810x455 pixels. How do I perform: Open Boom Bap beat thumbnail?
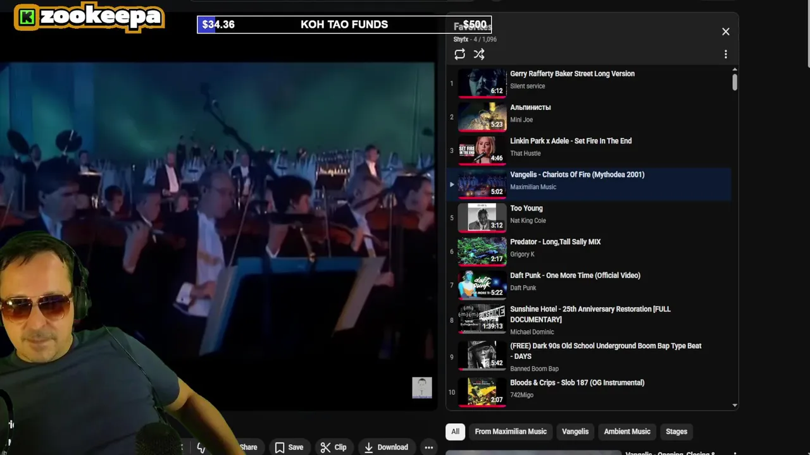pyautogui.click(x=482, y=355)
